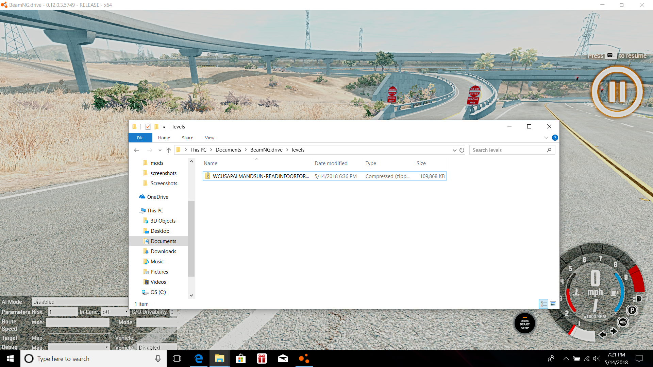Expand the ribbon with chevron arrow

click(546, 138)
